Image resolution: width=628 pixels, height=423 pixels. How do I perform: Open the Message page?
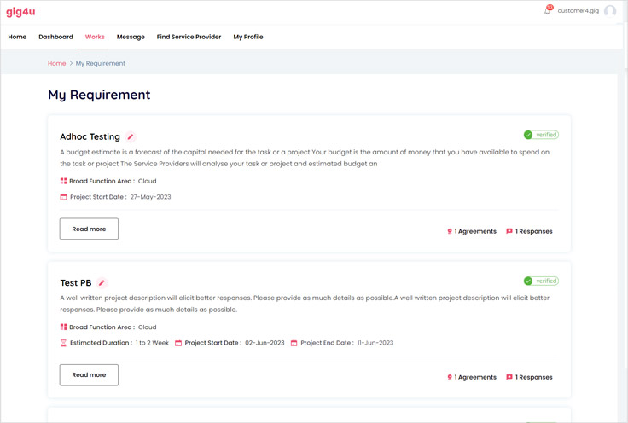click(x=131, y=37)
